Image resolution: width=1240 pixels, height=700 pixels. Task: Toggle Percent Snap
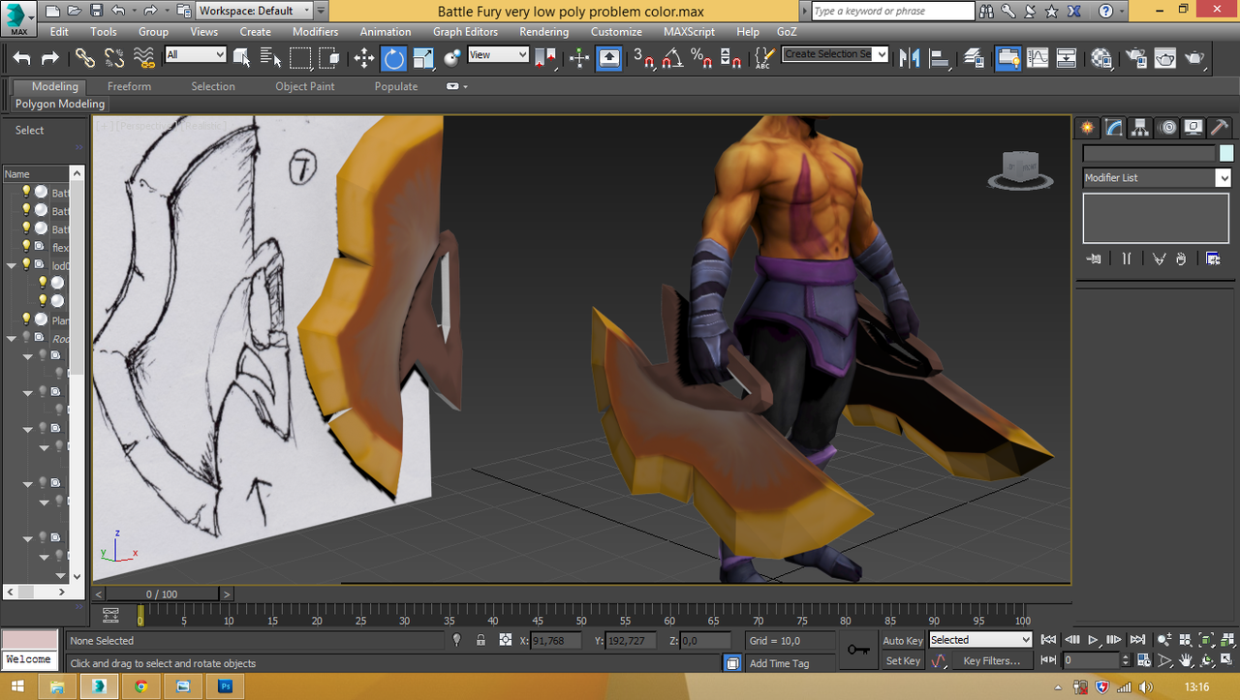tap(701, 58)
